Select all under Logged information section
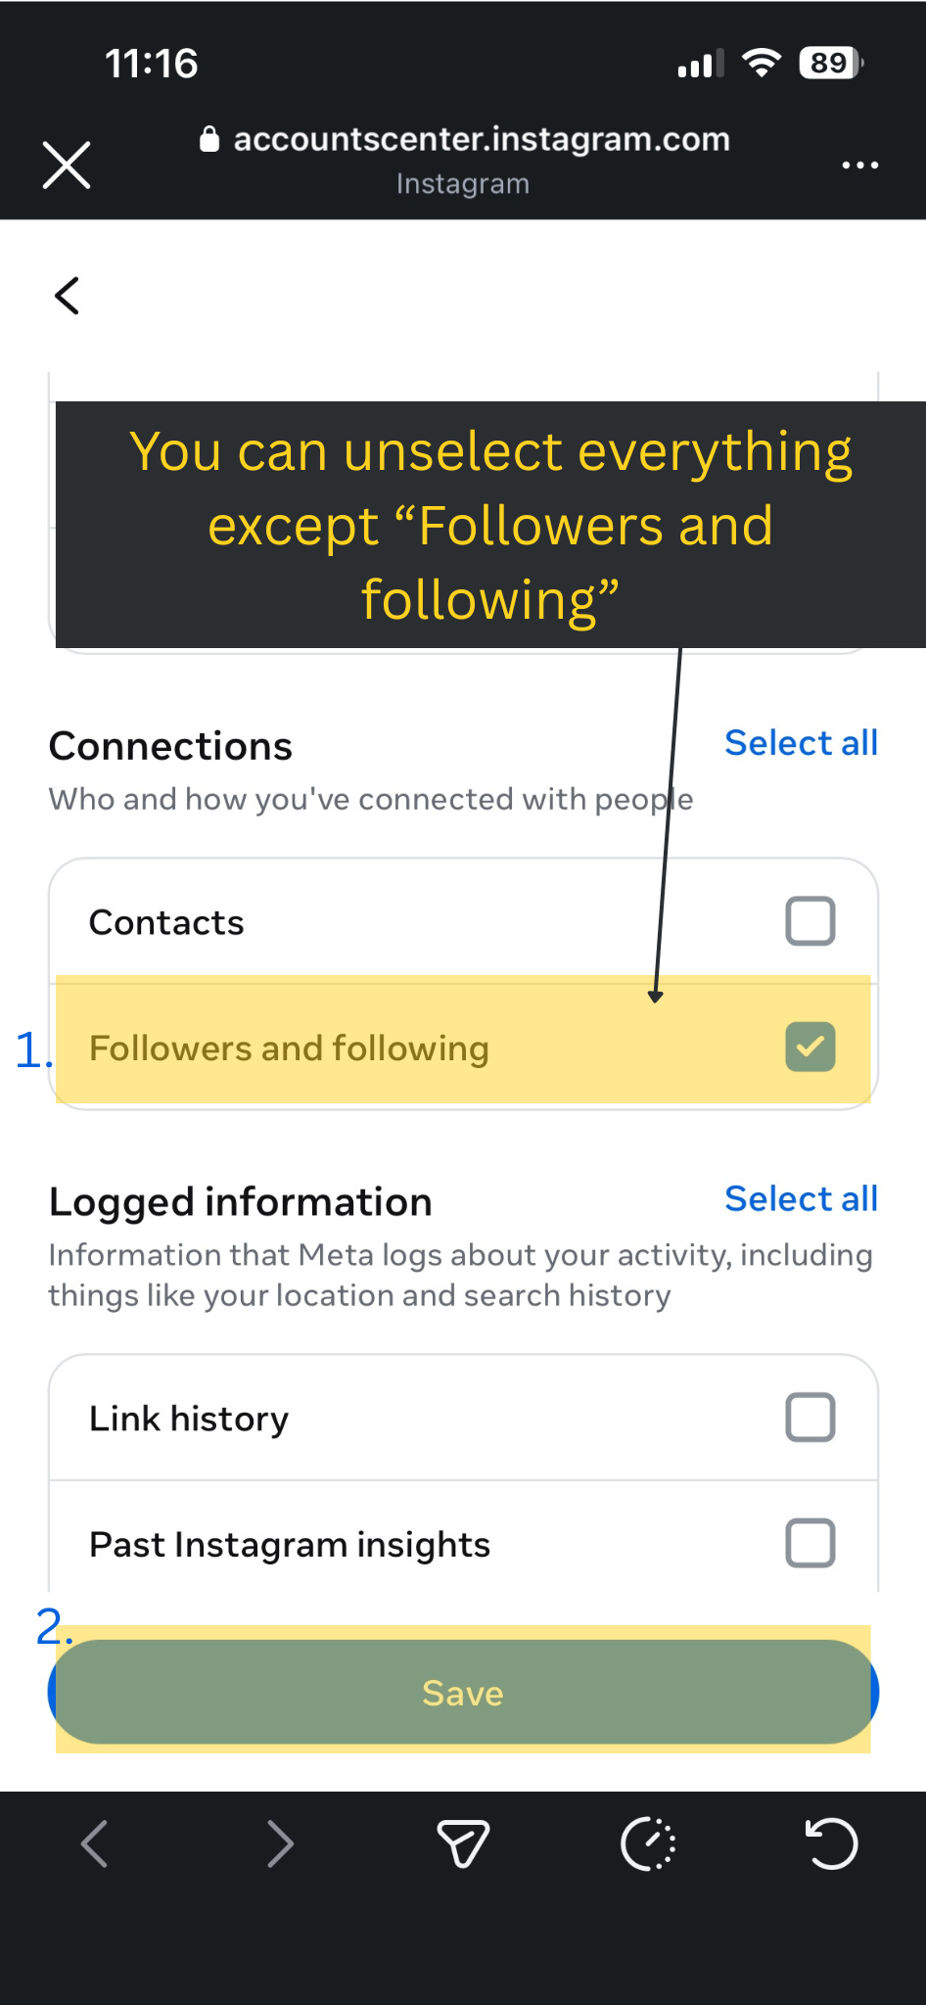This screenshot has height=2005, width=926. pos(801,1198)
